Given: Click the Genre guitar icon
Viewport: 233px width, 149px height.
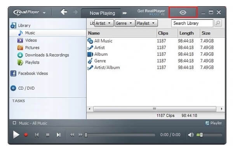Looking at the screenshot, I should pyautogui.click(x=90, y=61).
